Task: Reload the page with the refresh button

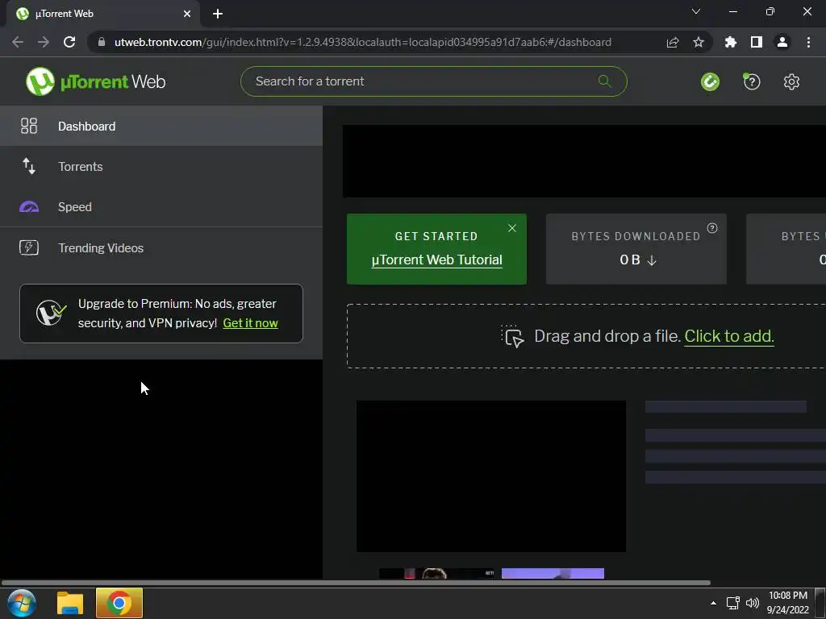Action: click(69, 42)
